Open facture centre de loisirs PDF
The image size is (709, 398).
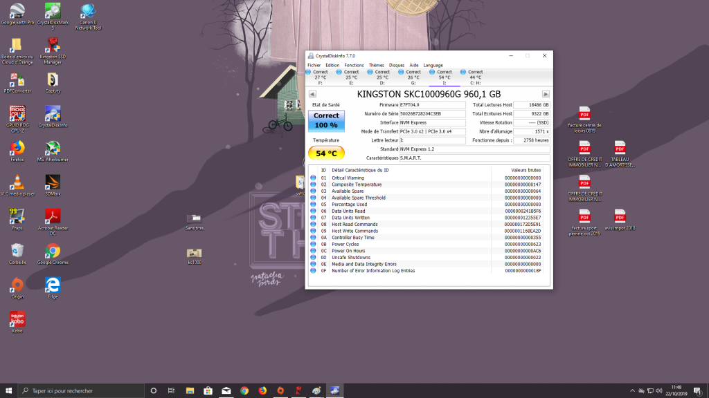pos(584,119)
